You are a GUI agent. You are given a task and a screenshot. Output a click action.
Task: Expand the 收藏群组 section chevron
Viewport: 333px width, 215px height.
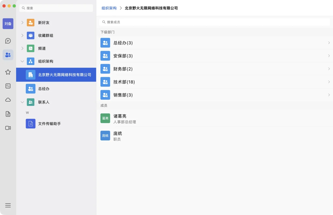(22, 35)
